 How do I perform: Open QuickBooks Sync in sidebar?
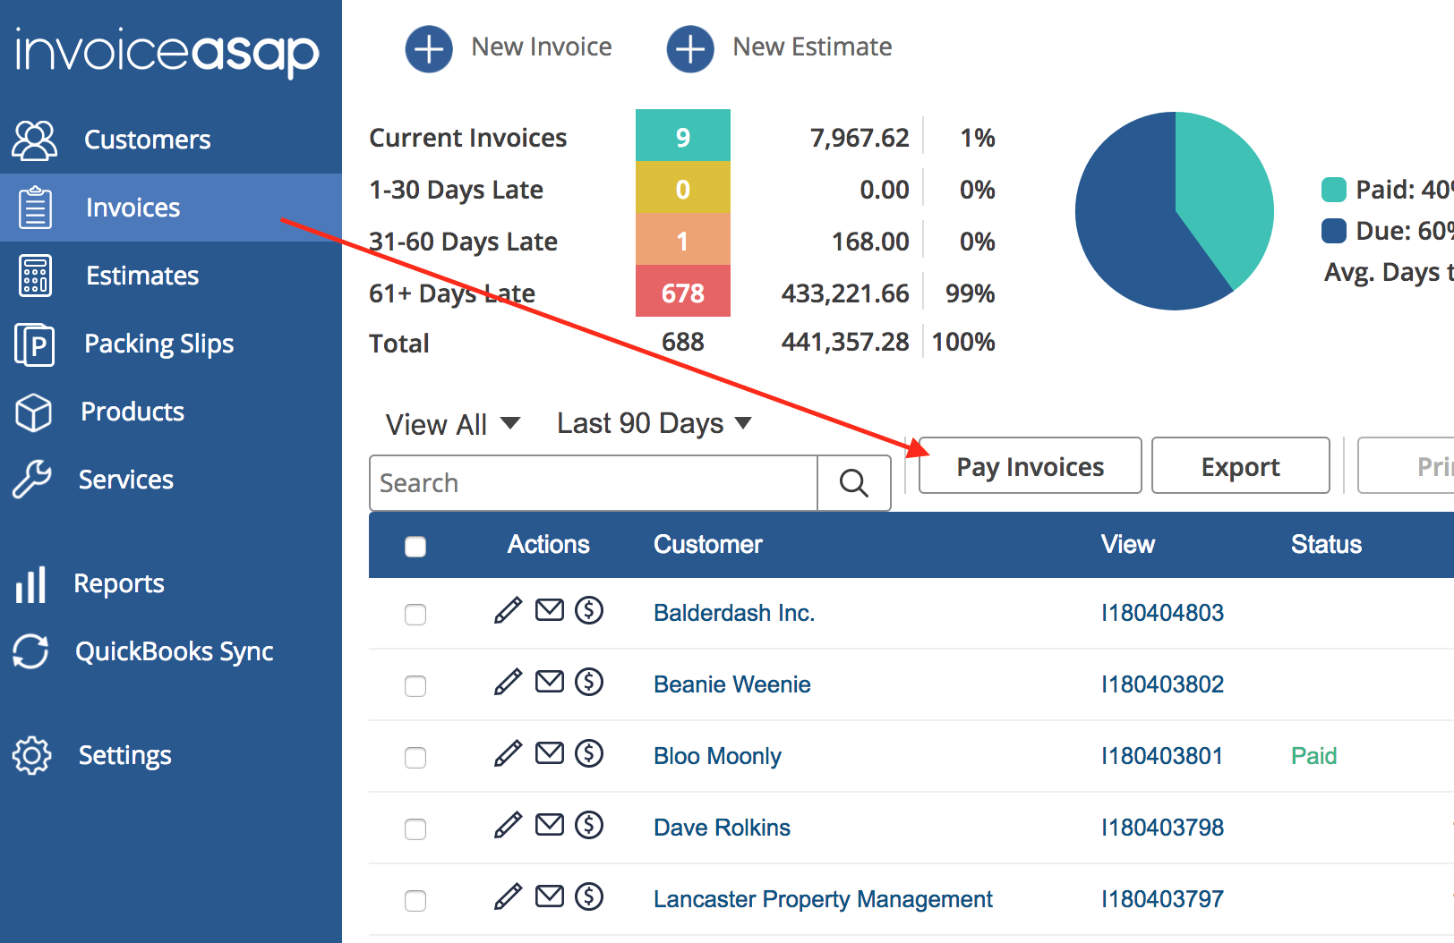171,651
